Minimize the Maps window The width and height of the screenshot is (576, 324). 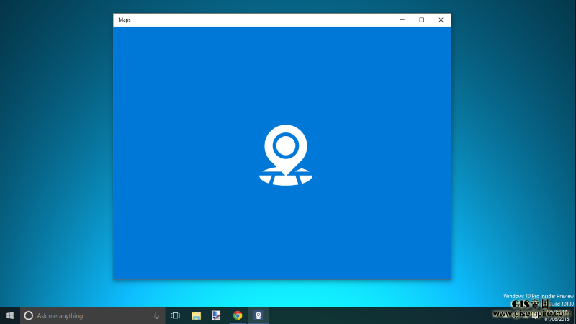(x=402, y=20)
